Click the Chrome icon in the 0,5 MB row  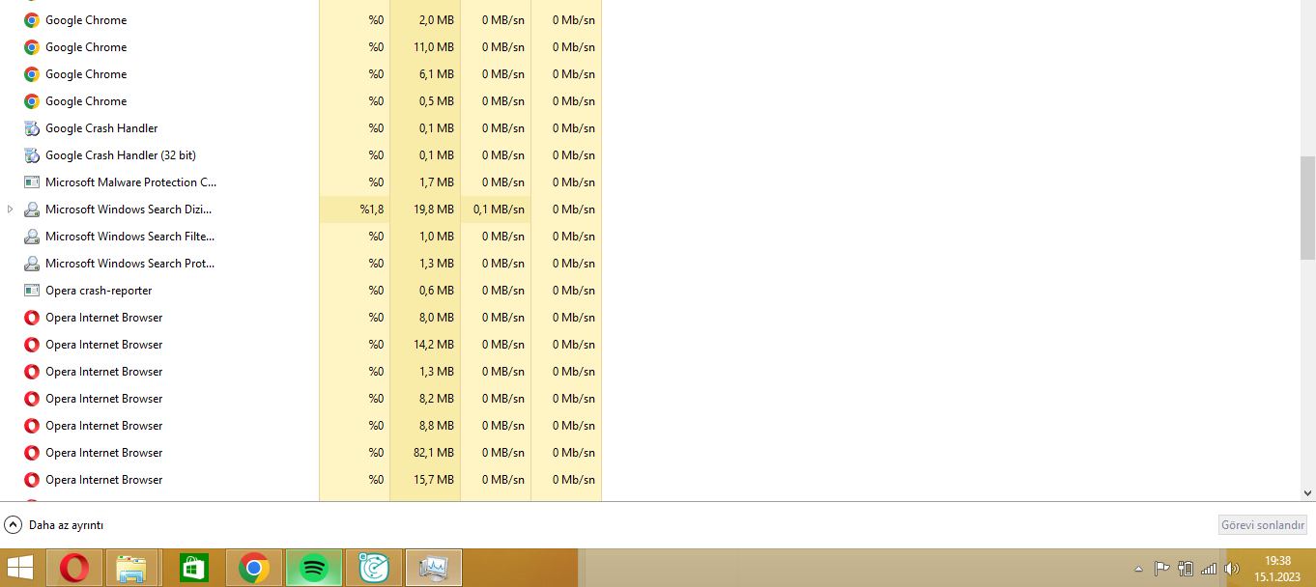(32, 101)
